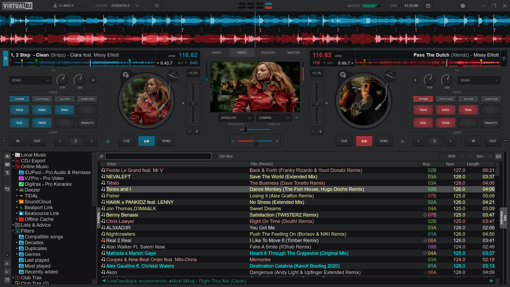The width and height of the screenshot is (510, 287).
Task: Click the list sort icon beside the New dropdown
Action: (498, 156)
